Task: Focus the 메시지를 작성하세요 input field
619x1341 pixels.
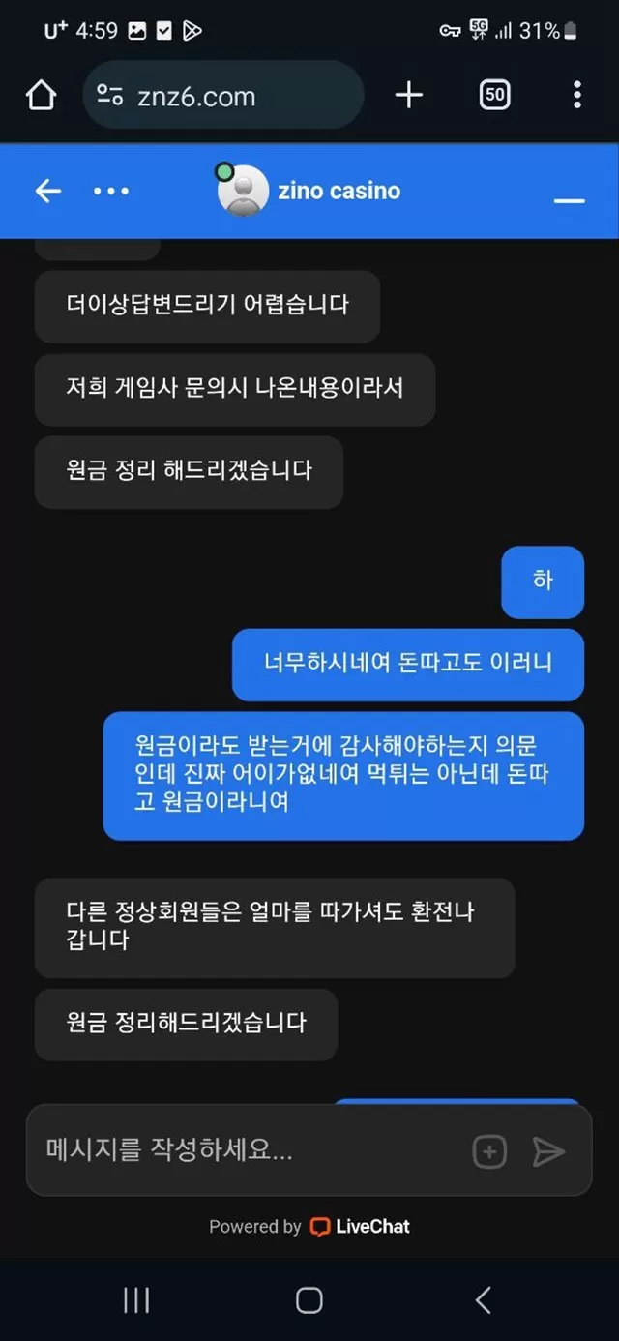Action: tap(251, 1150)
